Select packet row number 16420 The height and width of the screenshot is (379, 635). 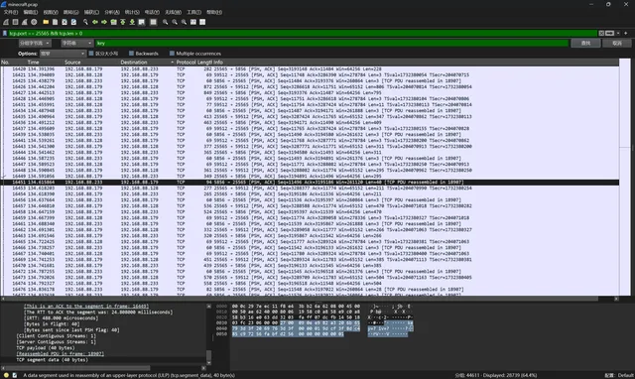[x=310, y=68]
